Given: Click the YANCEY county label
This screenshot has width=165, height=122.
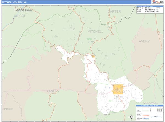Looking at the screenshot, I should click(53, 91).
